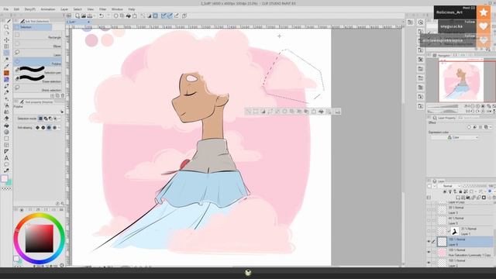
Task: Set anti-aliasing to None (first option)
Action: (38, 127)
